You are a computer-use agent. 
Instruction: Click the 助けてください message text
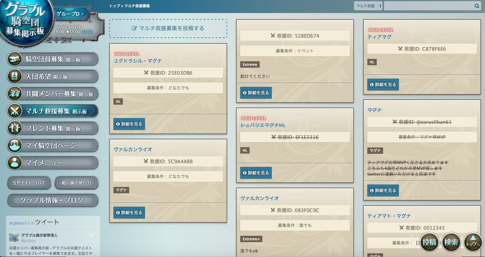point(255,76)
